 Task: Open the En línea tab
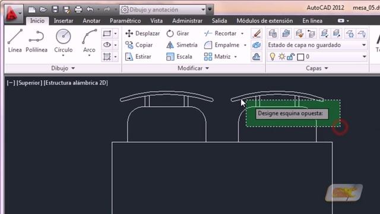pyautogui.click(x=312, y=21)
